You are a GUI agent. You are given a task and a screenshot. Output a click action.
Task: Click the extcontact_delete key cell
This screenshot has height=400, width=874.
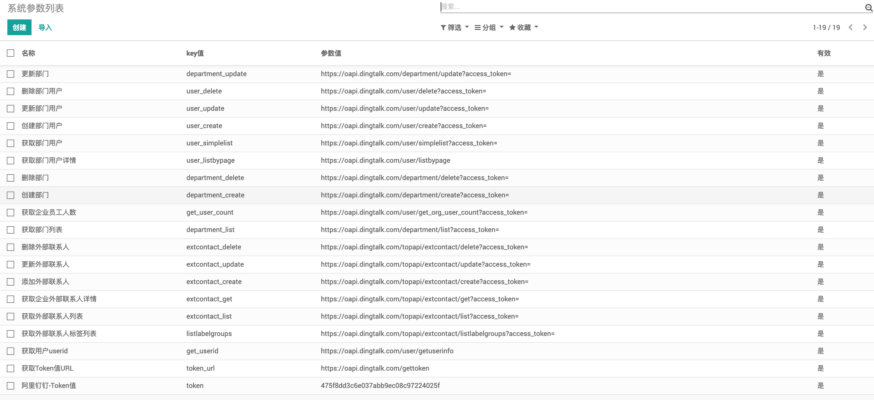tap(214, 247)
